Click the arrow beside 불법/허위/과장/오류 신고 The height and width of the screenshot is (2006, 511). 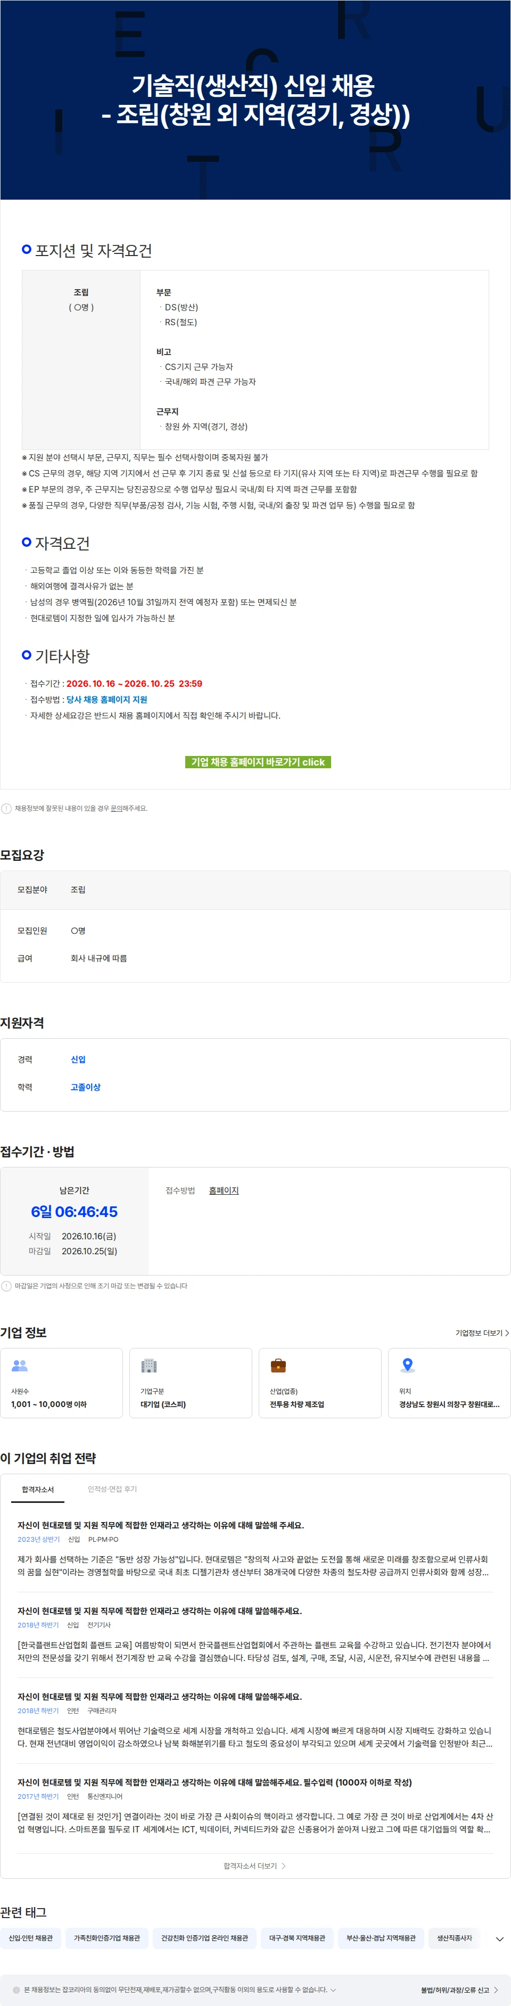[496, 1989]
